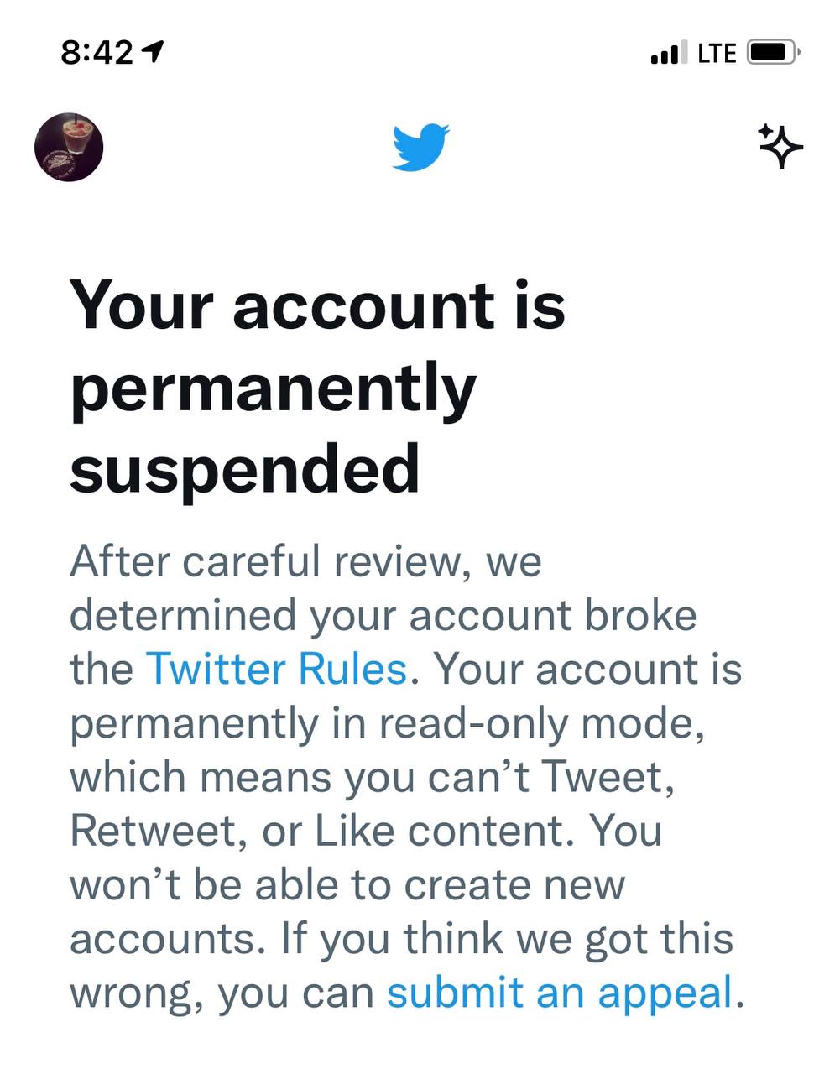Image resolution: width=840 pixels, height=1074 pixels.
Task: Tap 'which means you can't Tweet,' text
Action: tap(373, 777)
